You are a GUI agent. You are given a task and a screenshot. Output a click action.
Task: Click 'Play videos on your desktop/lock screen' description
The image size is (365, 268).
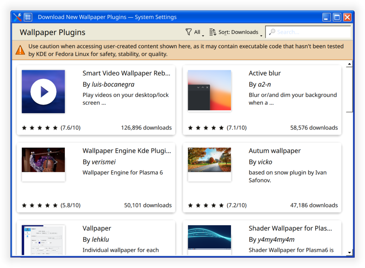pyautogui.click(x=125, y=99)
